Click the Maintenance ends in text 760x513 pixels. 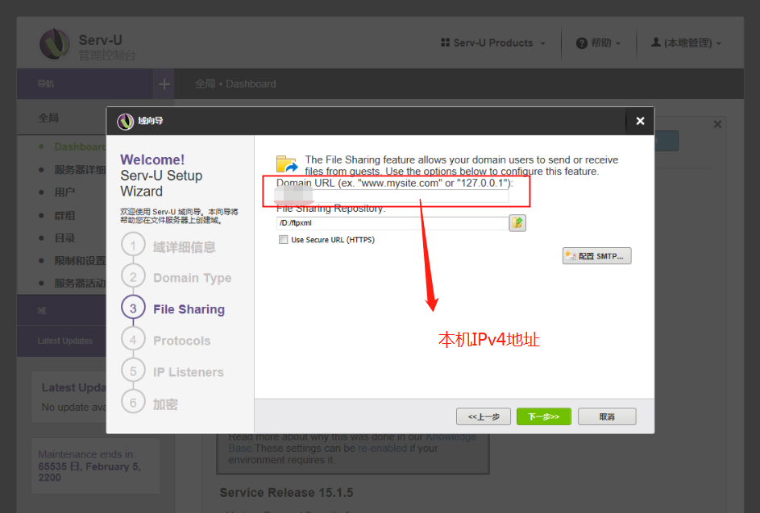(x=87, y=454)
